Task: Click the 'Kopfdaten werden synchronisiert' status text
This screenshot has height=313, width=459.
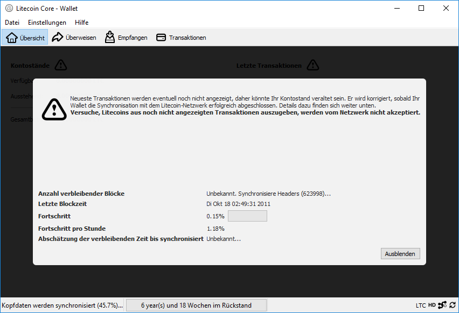Action: [x=62, y=305]
